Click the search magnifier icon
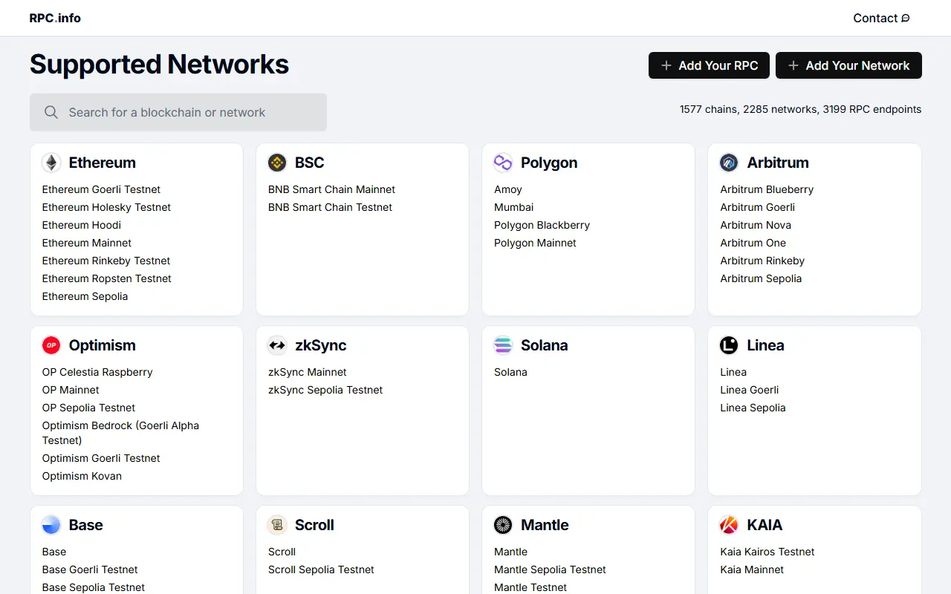951x594 pixels. pyautogui.click(x=51, y=112)
